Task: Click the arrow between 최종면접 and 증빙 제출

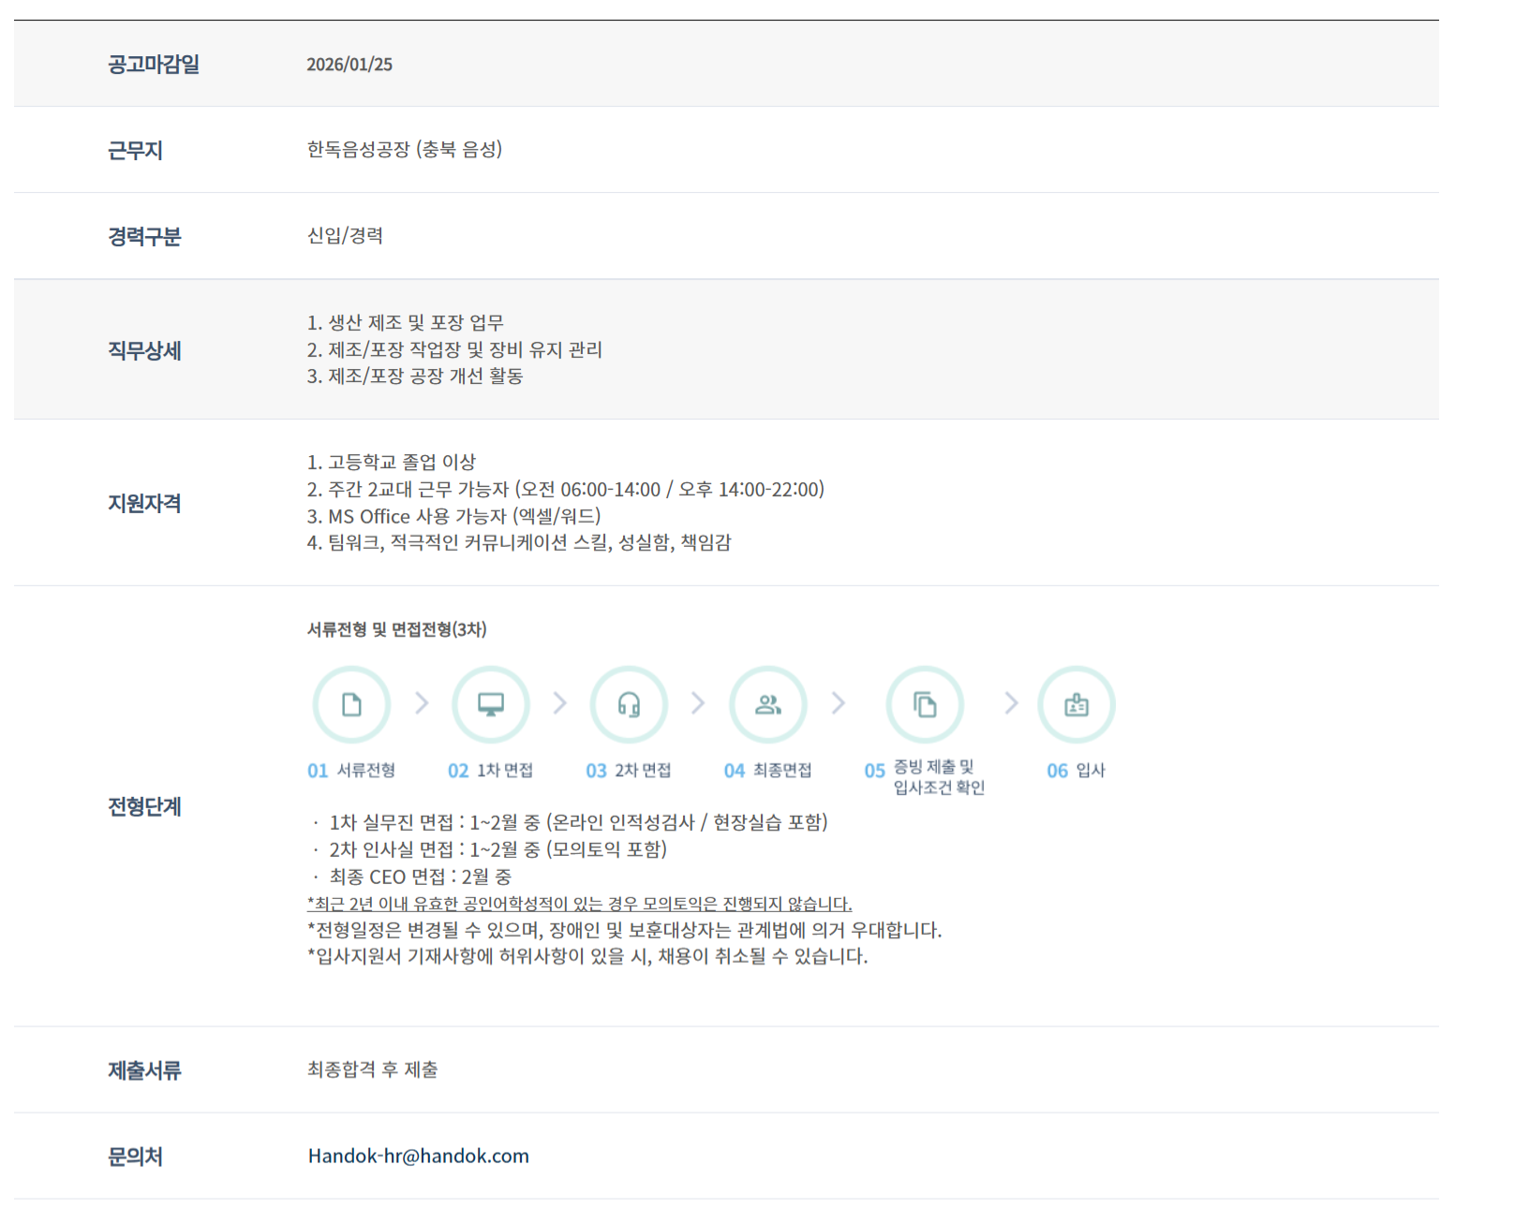Action: point(839,703)
